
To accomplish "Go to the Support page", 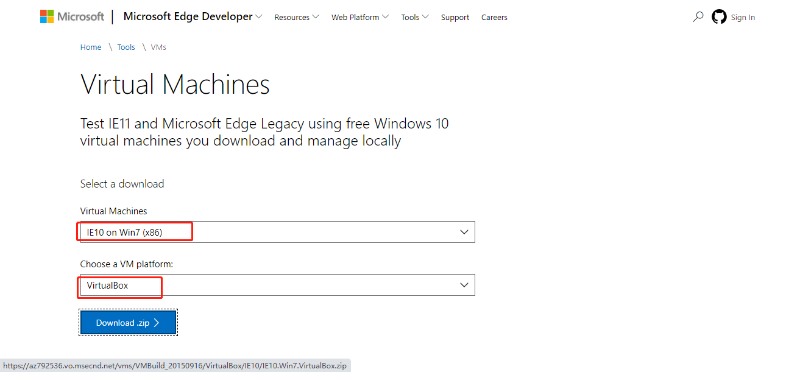I will click(x=455, y=17).
